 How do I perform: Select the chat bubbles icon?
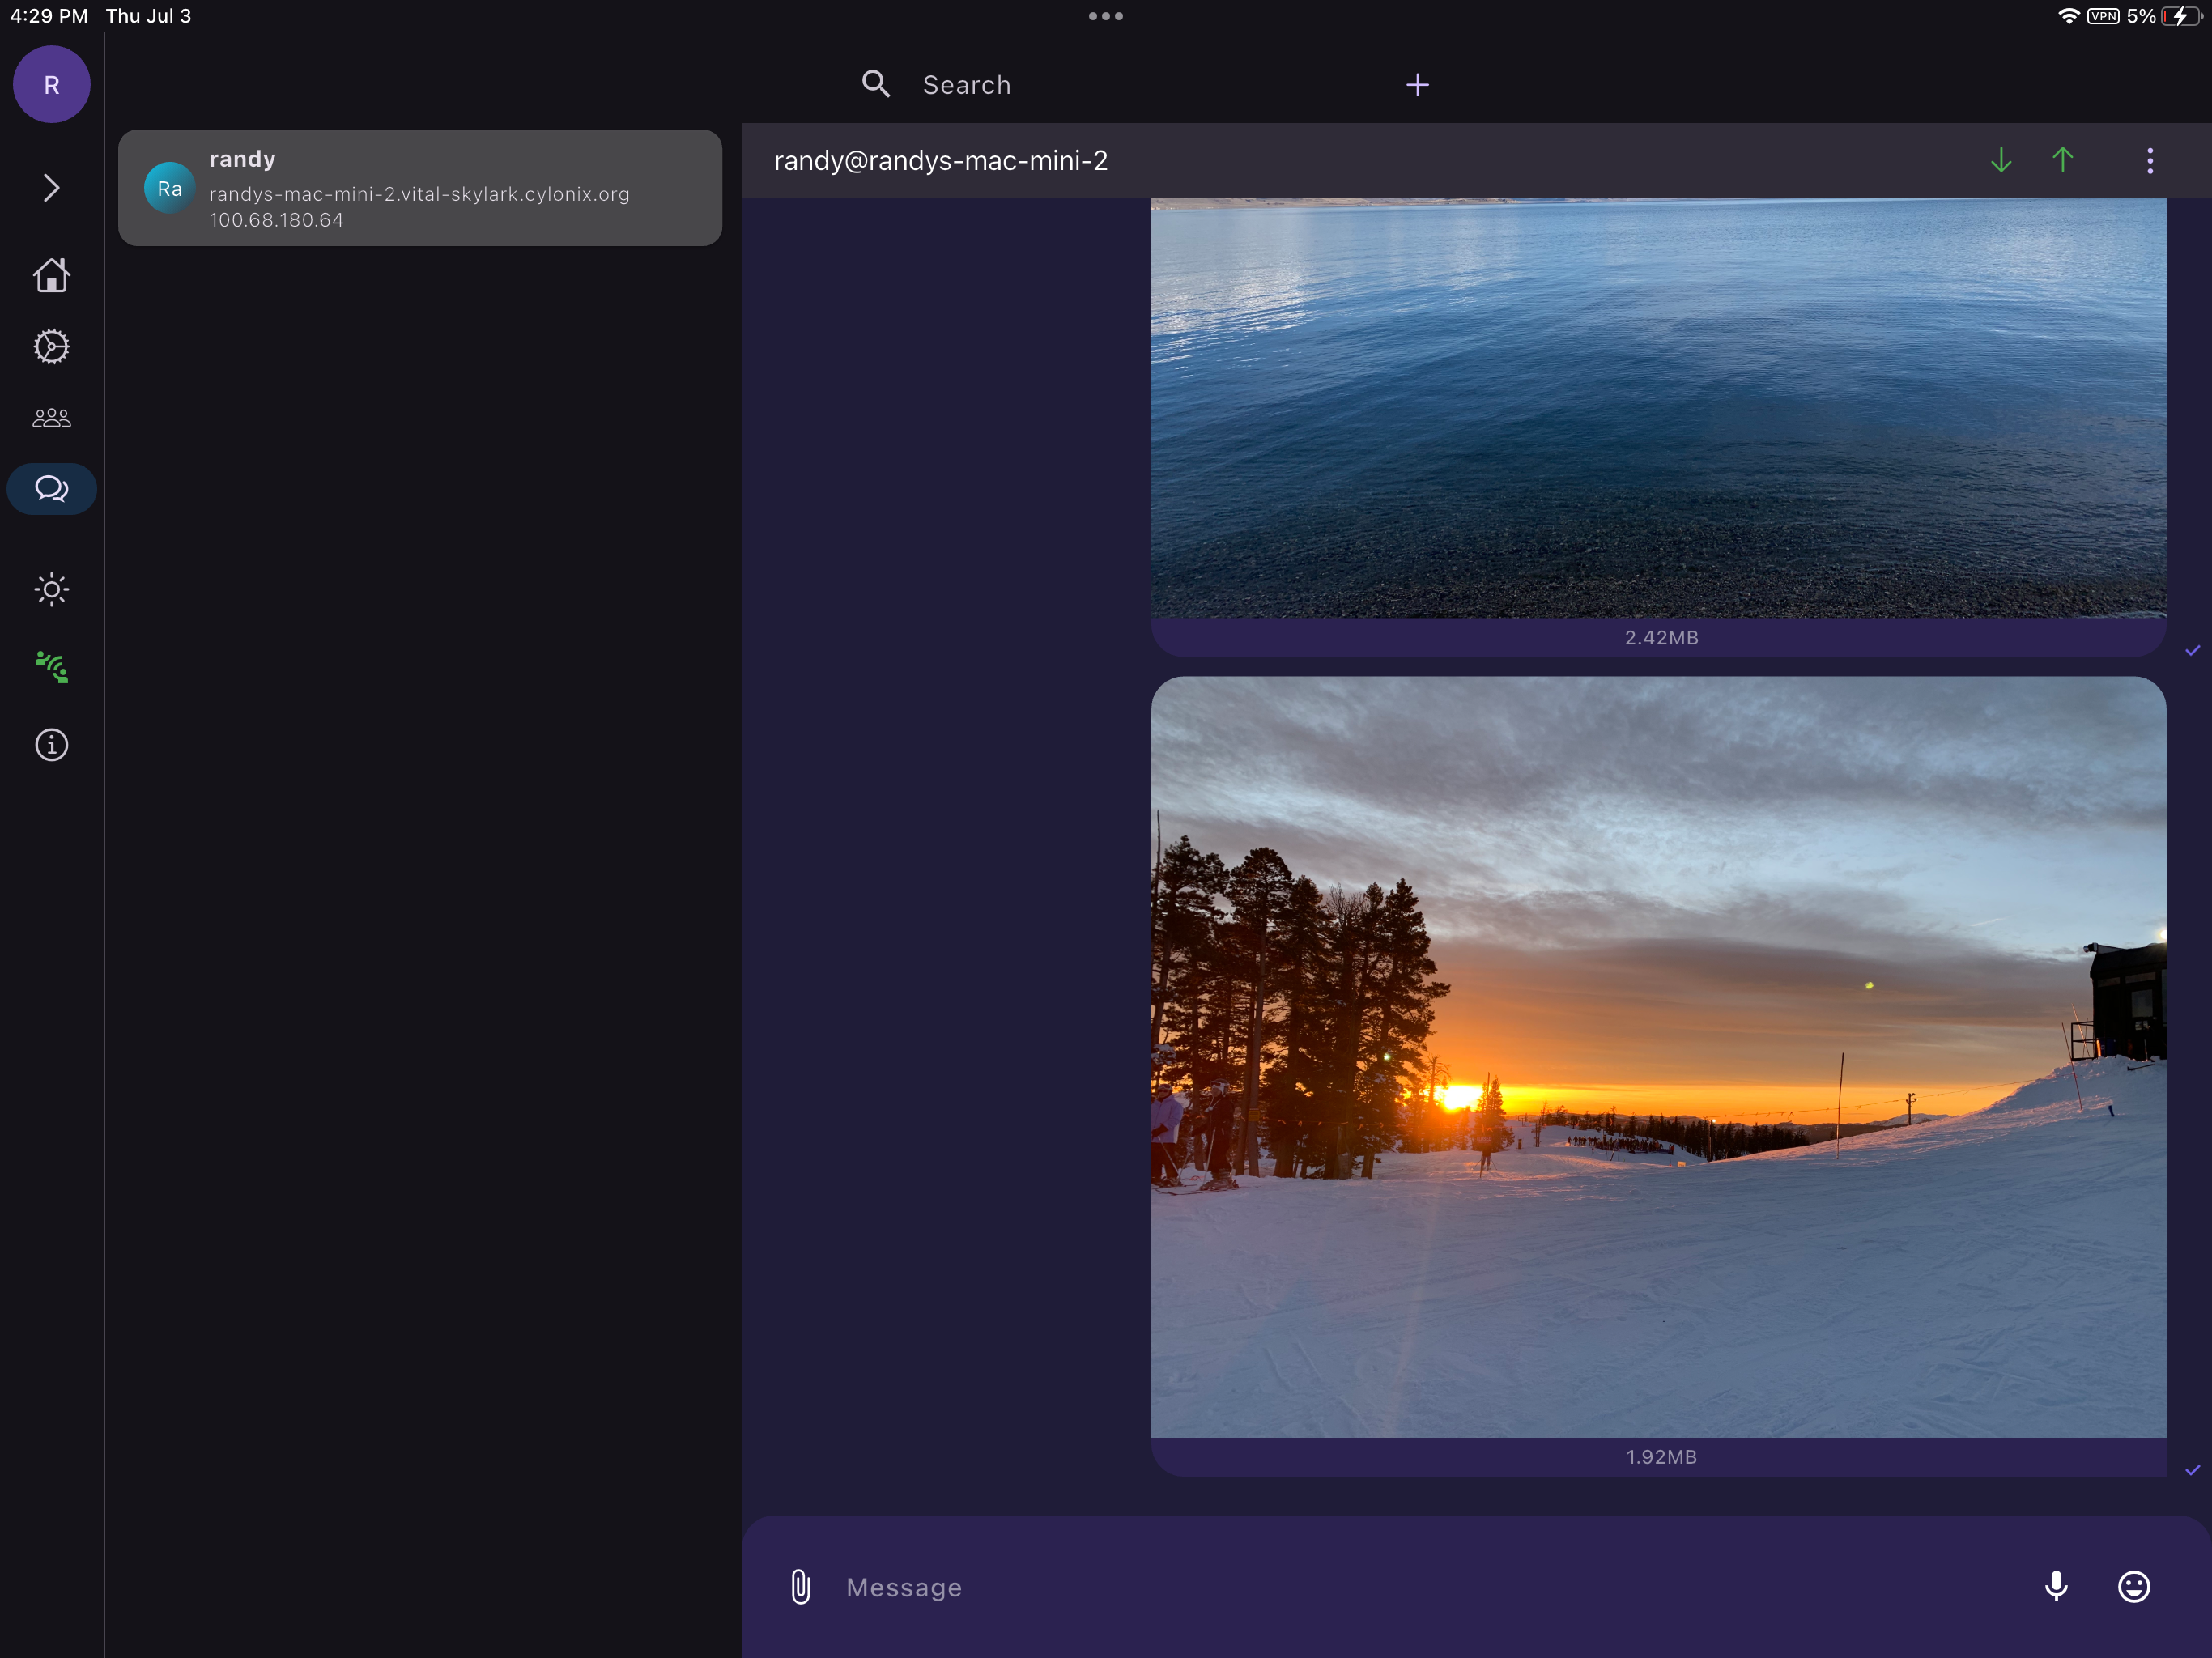(x=51, y=488)
